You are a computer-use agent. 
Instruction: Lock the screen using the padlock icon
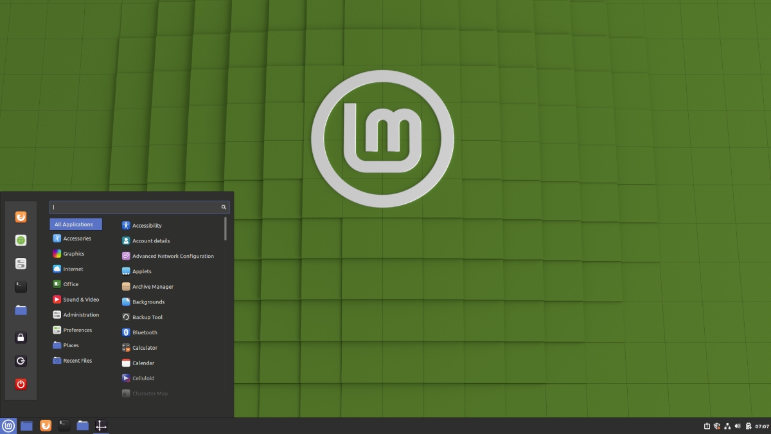coord(21,338)
